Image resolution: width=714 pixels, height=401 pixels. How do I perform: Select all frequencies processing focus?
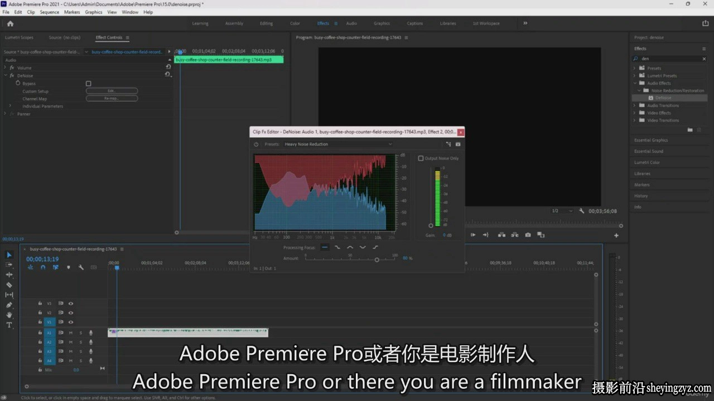coord(325,247)
